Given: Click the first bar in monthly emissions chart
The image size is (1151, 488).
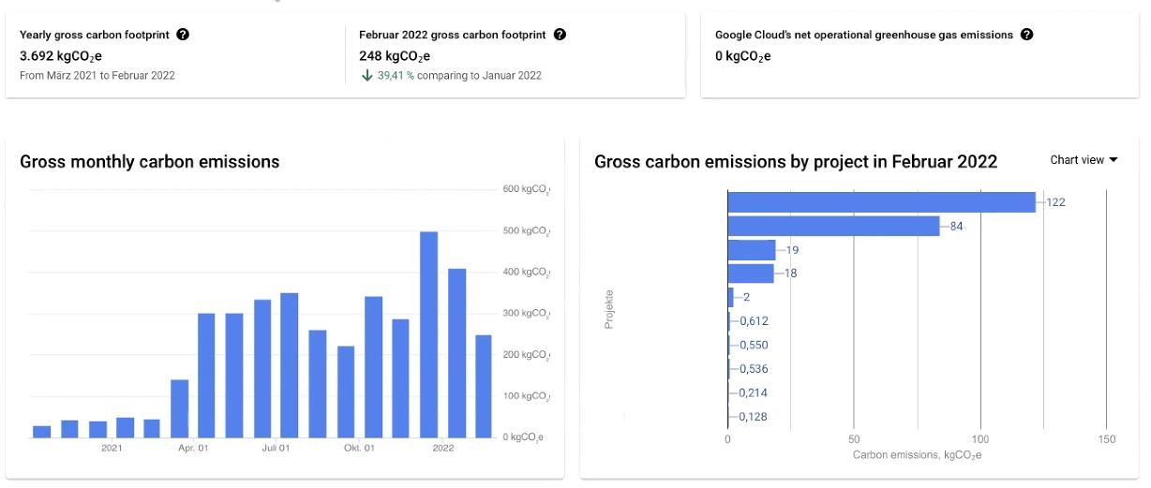Looking at the screenshot, I should click(42, 432).
